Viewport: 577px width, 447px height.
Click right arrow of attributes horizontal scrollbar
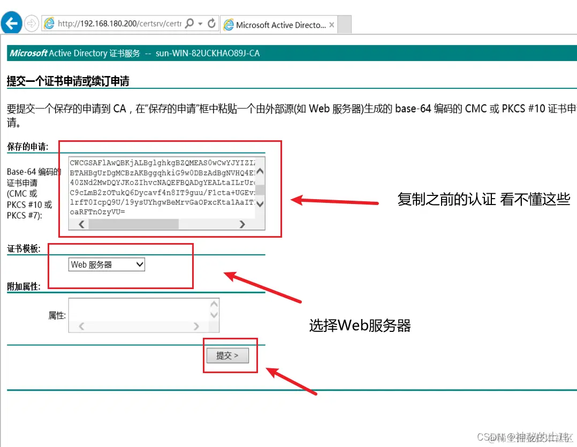tap(196, 327)
